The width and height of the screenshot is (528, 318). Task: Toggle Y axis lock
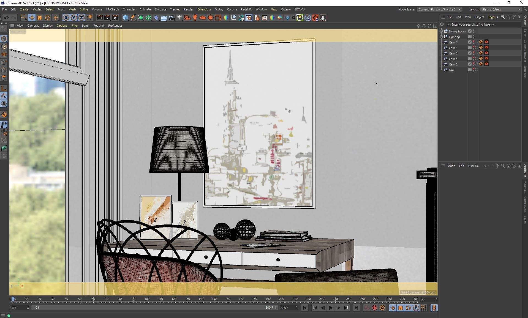(x=74, y=18)
